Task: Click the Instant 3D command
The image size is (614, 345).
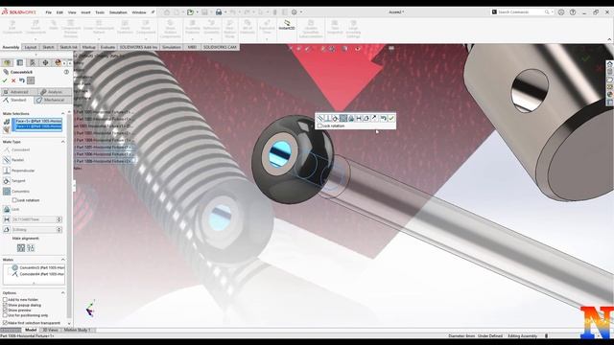Action: click(287, 26)
